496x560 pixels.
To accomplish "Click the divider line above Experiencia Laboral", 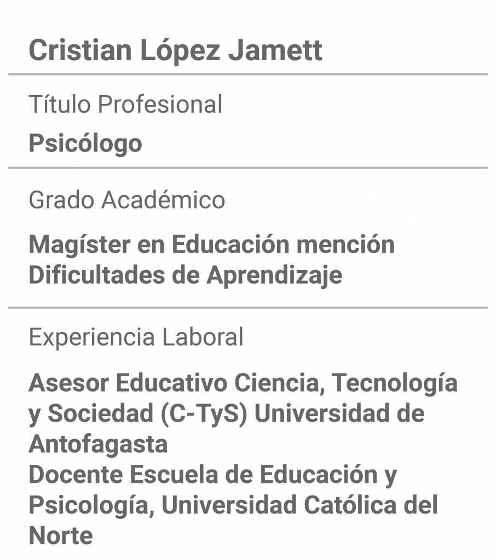I will (248, 307).
